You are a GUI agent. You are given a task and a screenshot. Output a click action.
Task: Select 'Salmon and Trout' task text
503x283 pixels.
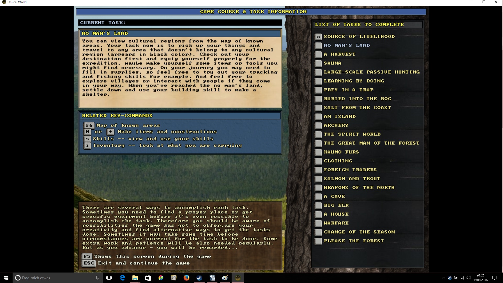tap(352, 179)
